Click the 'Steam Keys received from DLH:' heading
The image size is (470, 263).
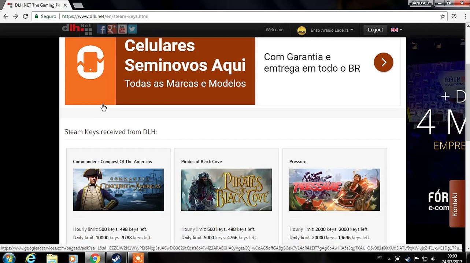pyautogui.click(x=111, y=132)
